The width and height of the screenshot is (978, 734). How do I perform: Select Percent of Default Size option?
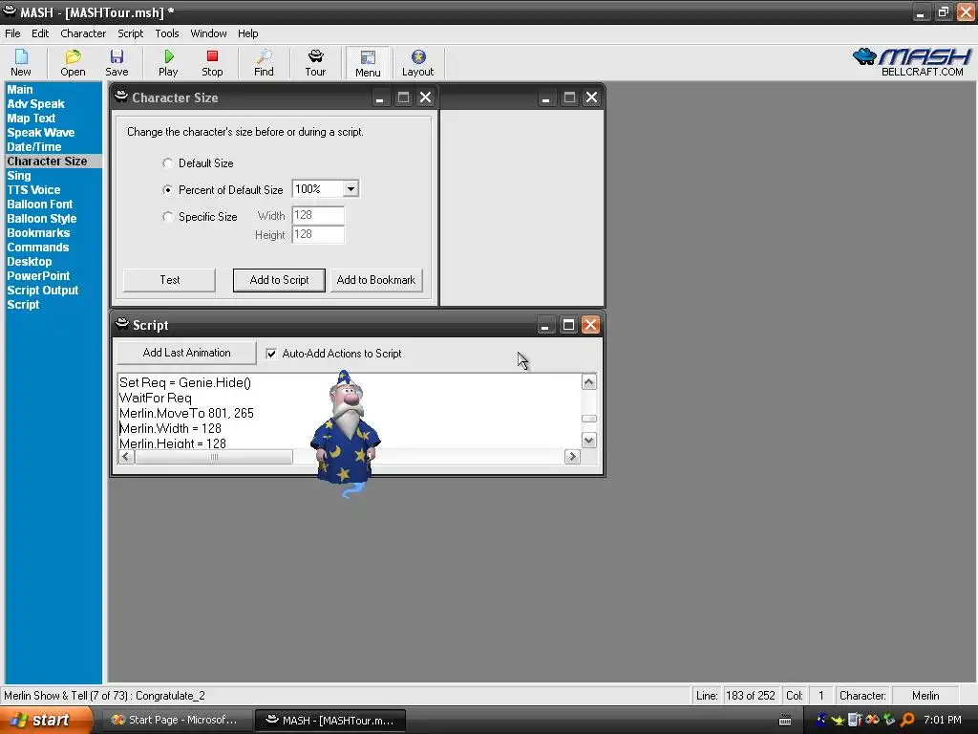167,190
